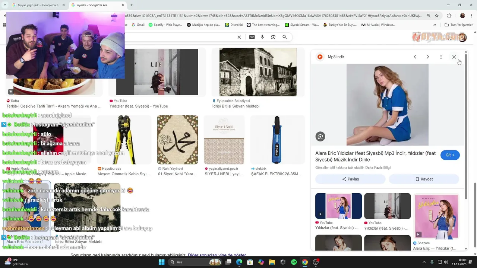Click the magnifier search button
Viewport: 477px width, 268px height.
pos(285,37)
